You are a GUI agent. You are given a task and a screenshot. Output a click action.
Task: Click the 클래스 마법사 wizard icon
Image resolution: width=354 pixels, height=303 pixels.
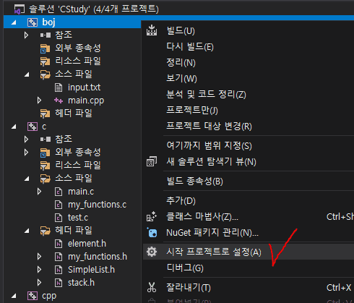point(152,216)
